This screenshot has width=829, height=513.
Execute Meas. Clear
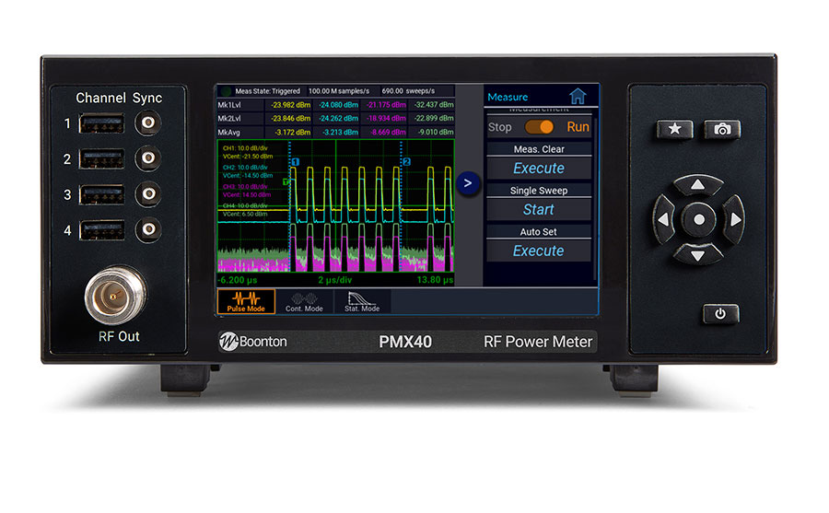click(x=539, y=169)
